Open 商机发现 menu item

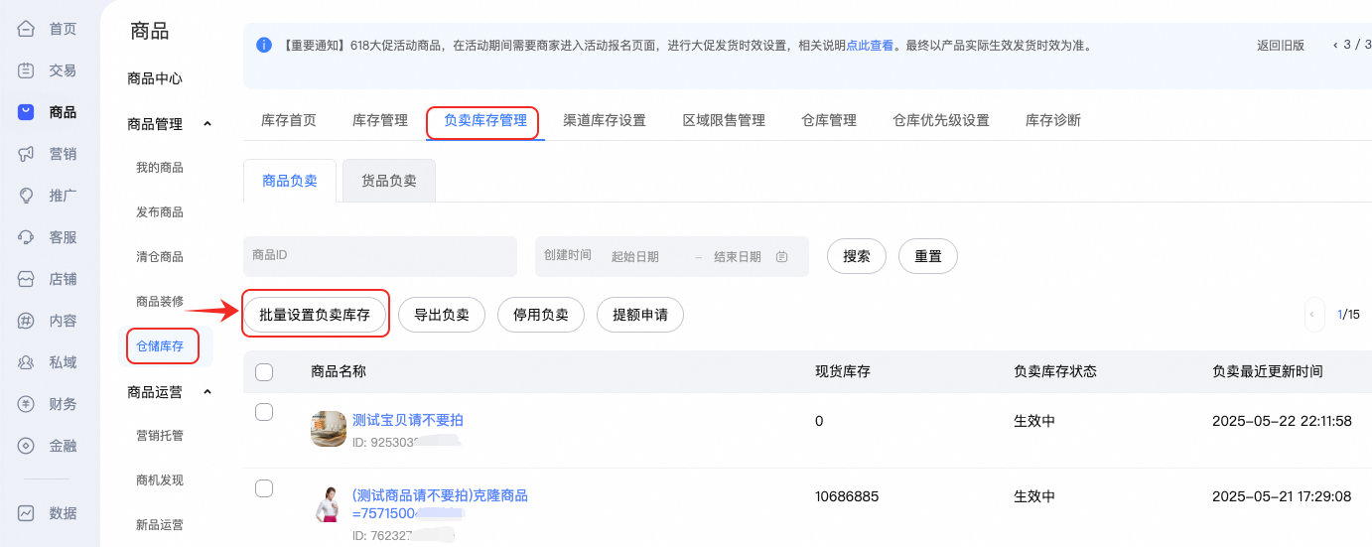click(x=160, y=479)
